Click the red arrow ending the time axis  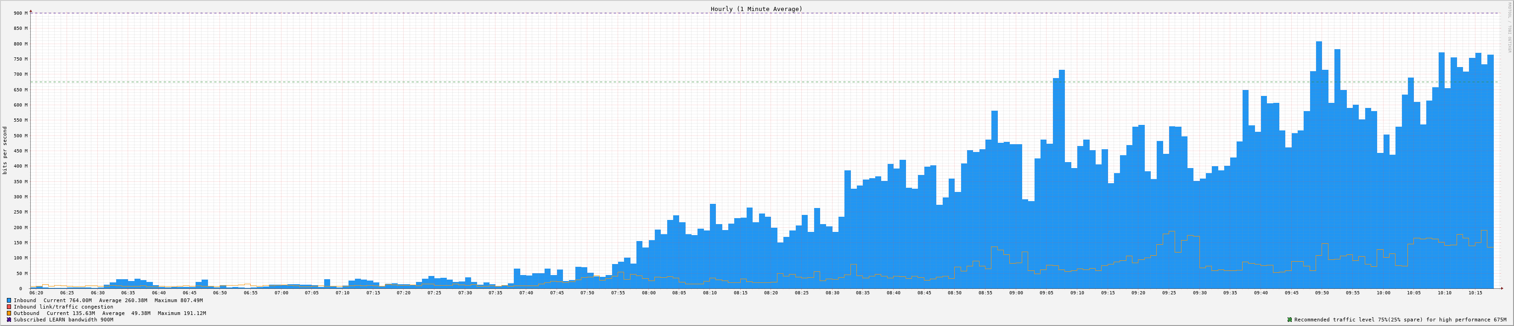[x=1502, y=288]
